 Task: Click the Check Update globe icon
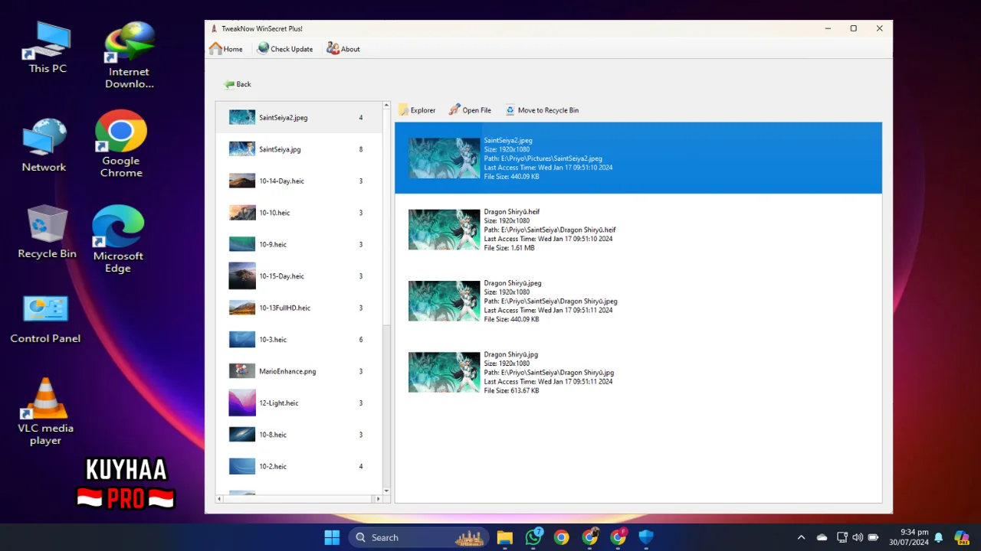pos(263,48)
